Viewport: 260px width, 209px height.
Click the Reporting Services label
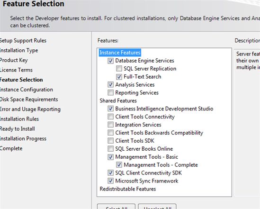[137, 93]
